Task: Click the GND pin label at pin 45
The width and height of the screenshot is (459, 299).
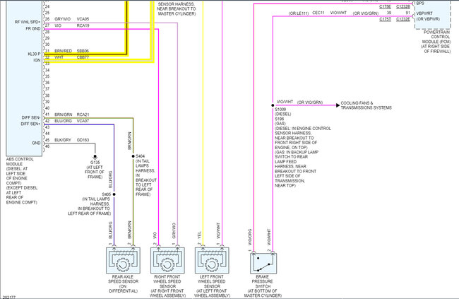Action: pyautogui.click(x=36, y=143)
